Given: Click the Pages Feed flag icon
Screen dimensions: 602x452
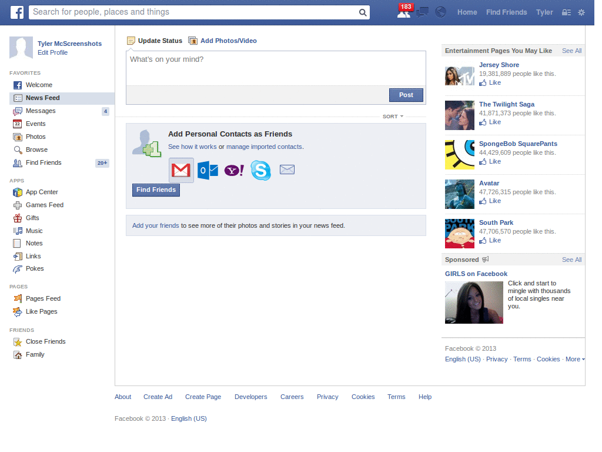Looking at the screenshot, I should (x=17, y=298).
